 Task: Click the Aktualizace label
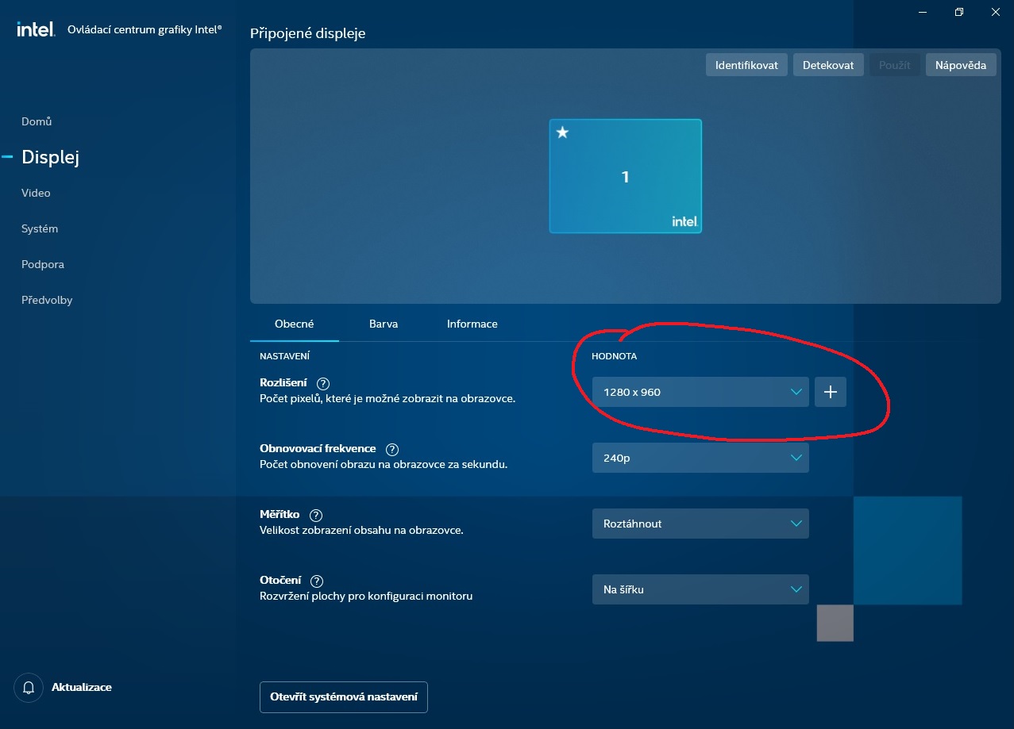click(x=82, y=688)
